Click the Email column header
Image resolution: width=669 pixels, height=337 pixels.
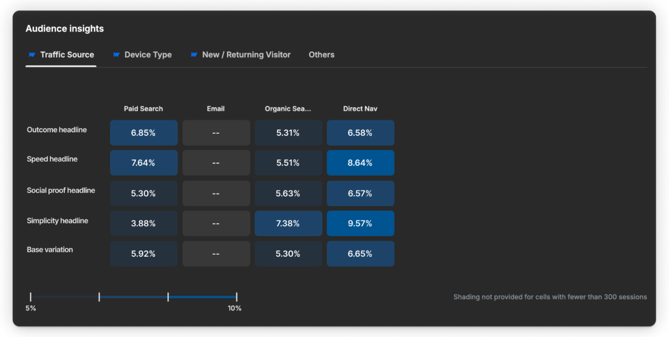coord(216,109)
